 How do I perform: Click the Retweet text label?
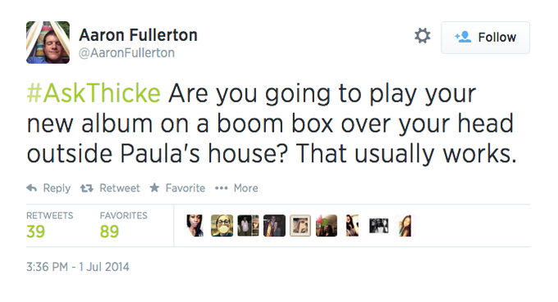click(x=120, y=188)
